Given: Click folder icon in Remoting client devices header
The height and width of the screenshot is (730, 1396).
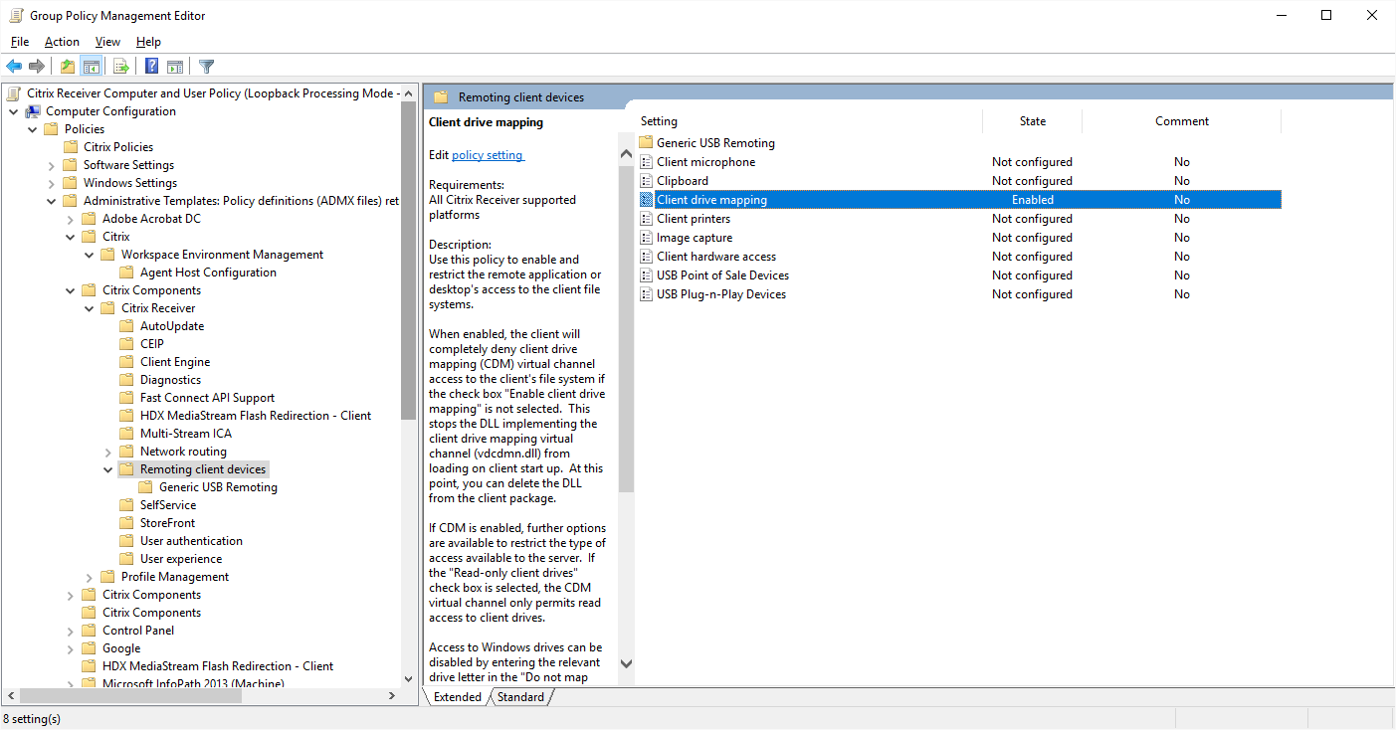Looking at the screenshot, I should coord(440,96).
